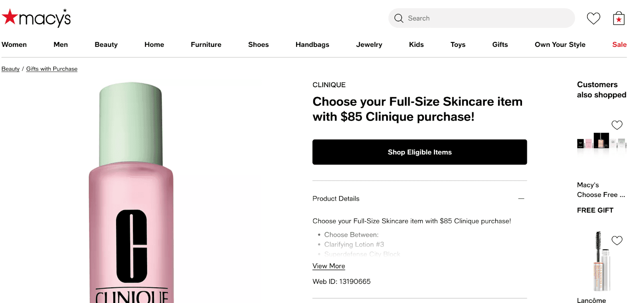Go to Gifts with Purchase breadcrumb

click(52, 69)
